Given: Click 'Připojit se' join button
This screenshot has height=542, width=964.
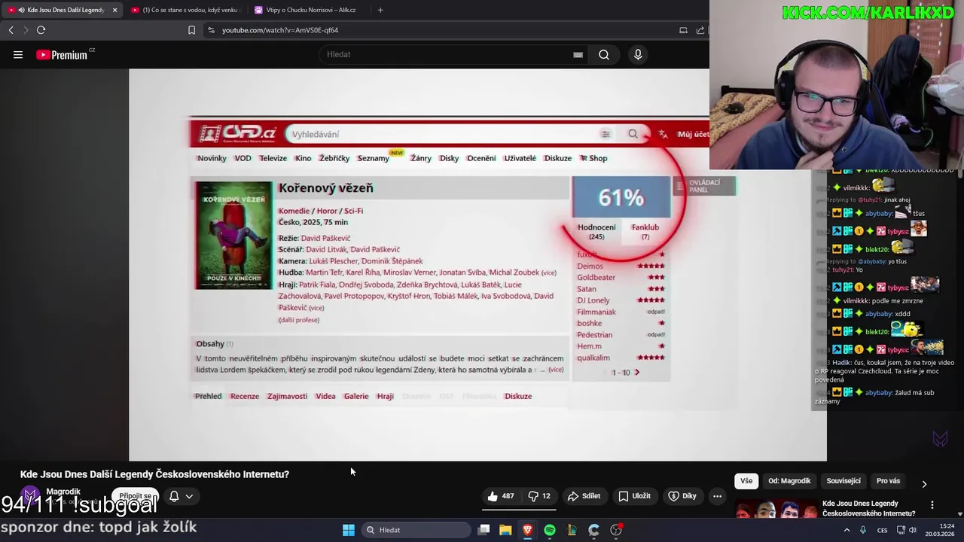Looking at the screenshot, I should pos(136,496).
